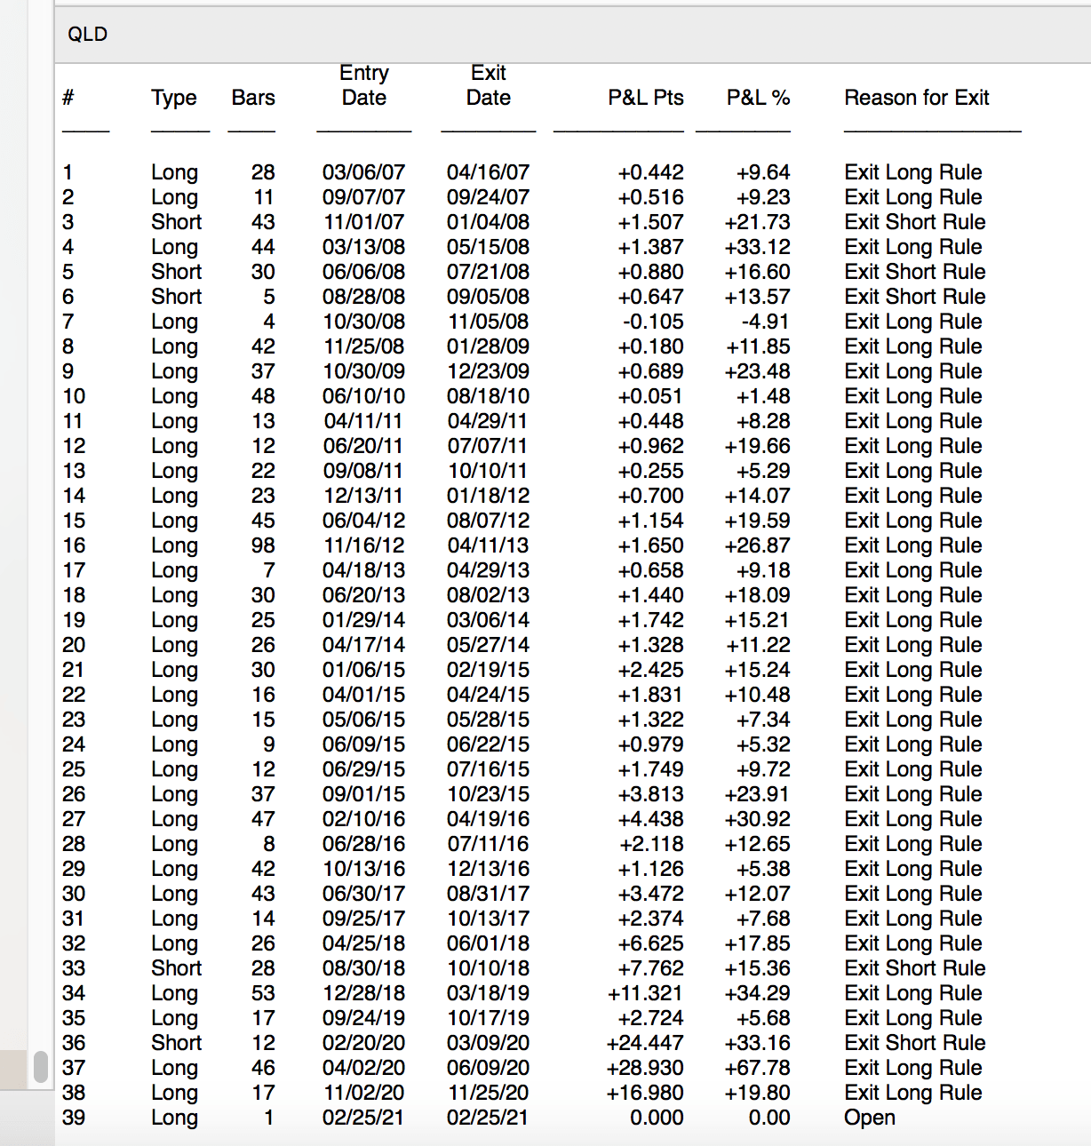This screenshot has width=1091, height=1146.
Task: Select entry date 09/24/19
Action: tap(363, 1018)
